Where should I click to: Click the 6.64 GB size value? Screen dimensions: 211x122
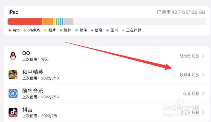click(x=189, y=75)
